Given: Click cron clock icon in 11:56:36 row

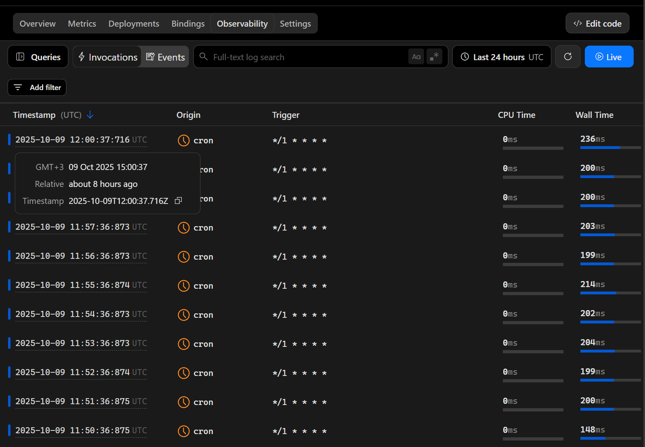Looking at the screenshot, I should (184, 257).
